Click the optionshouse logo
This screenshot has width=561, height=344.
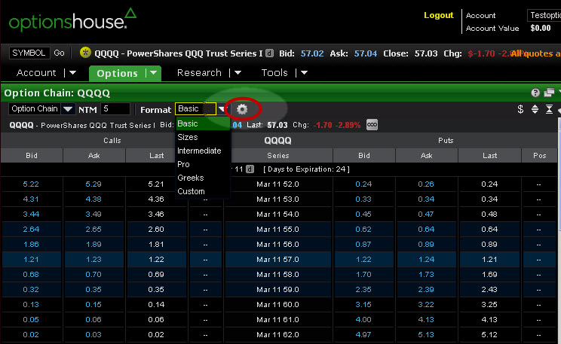coord(72,20)
